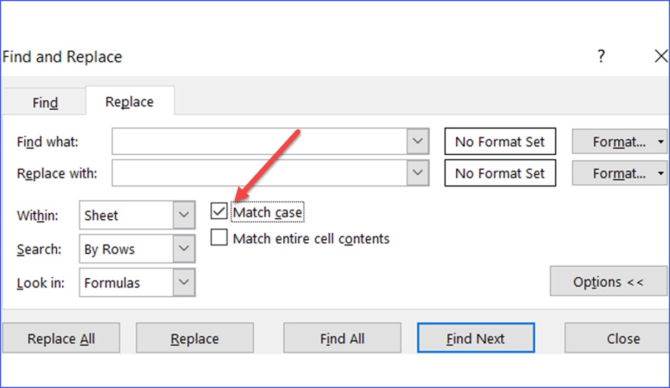The image size is (670, 388).
Task: Click the Find All button
Action: (x=342, y=338)
